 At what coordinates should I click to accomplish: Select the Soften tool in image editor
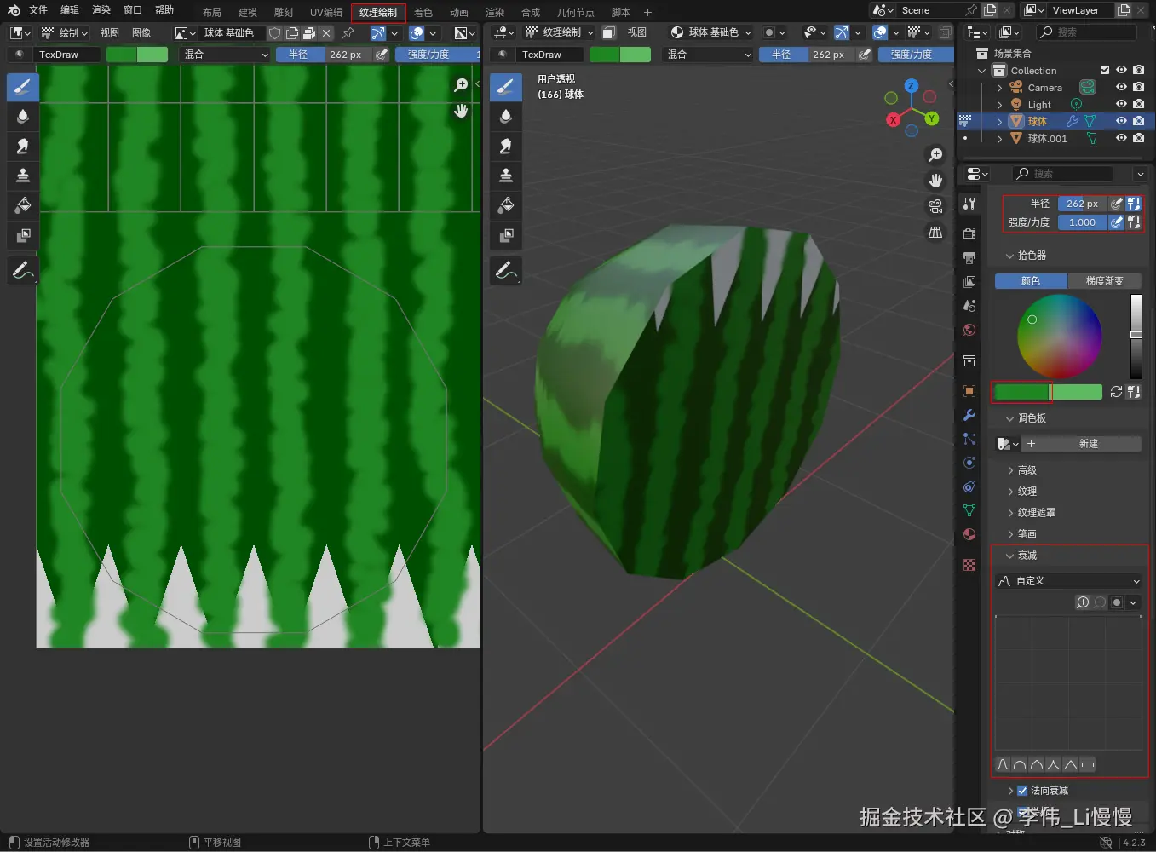23,116
